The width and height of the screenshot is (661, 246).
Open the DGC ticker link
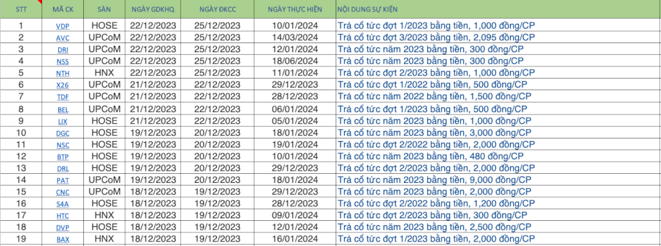pos(63,133)
